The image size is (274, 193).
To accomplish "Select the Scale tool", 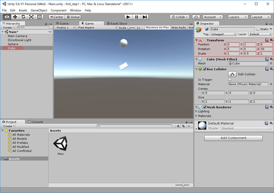I will (31, 17).
